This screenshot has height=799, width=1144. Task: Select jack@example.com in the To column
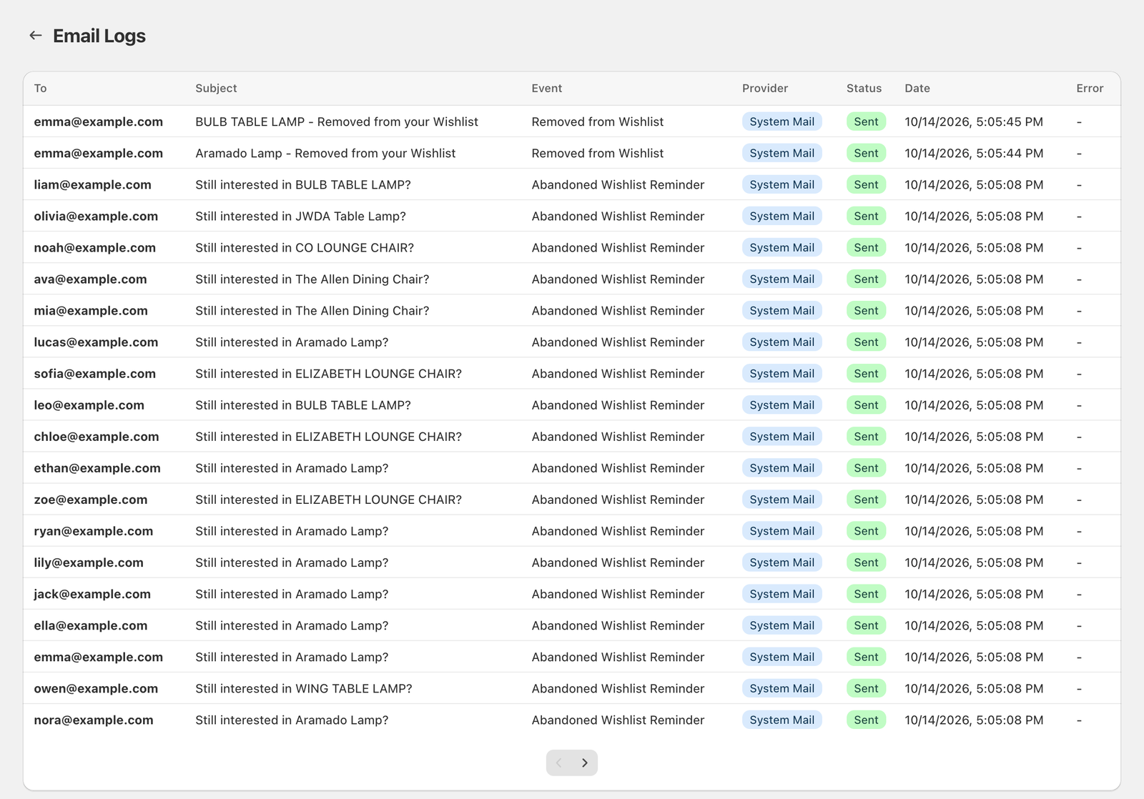[92, 593]
